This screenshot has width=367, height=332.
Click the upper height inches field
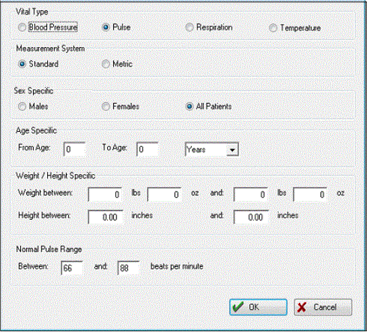click(x=251, y=217)
